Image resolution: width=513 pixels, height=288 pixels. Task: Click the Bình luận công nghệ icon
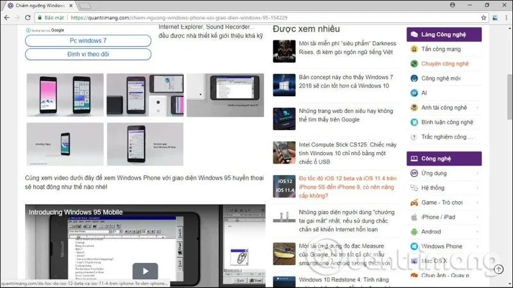(414, 123)
